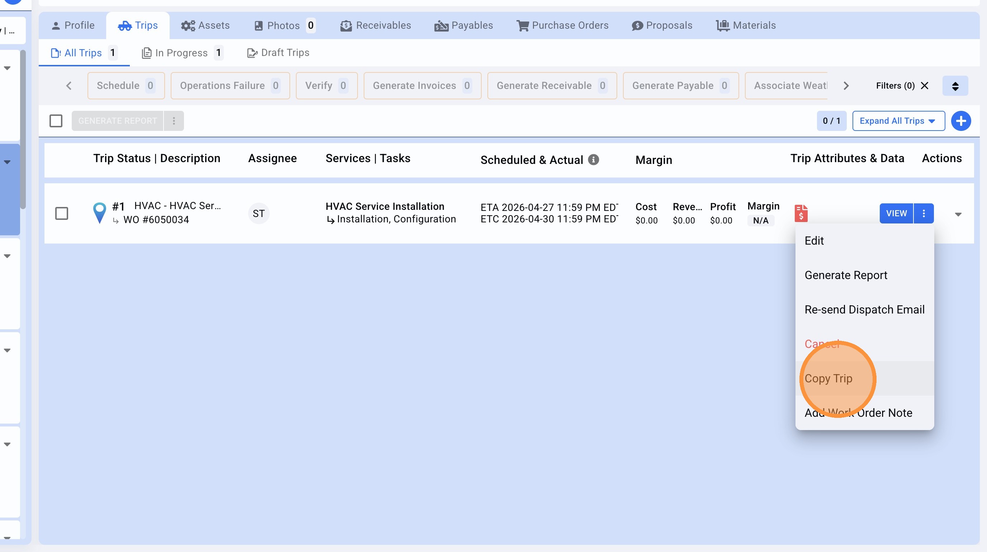Screen dimensions: 987x552
Task: Click the blue map pin trip icon
Action: coord(100,213)
